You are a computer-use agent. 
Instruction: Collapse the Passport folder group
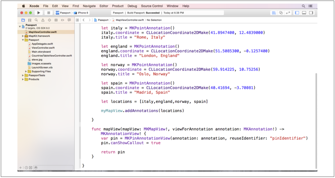(x=23, y=40)
